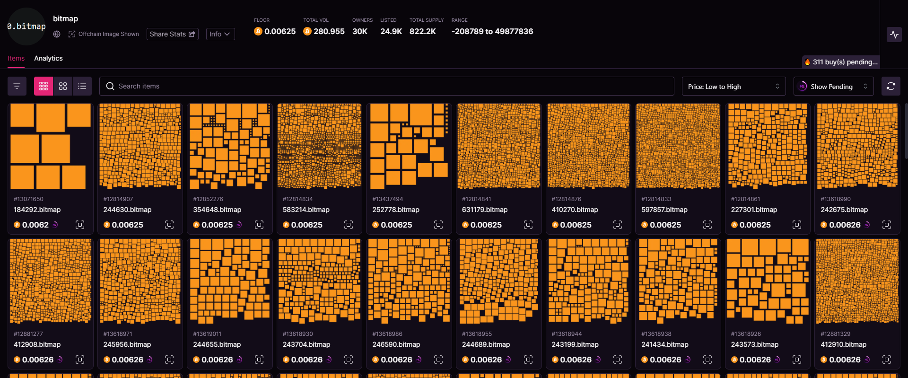
Task: Open Show Pending dropdown
Action: click(834, 87)
